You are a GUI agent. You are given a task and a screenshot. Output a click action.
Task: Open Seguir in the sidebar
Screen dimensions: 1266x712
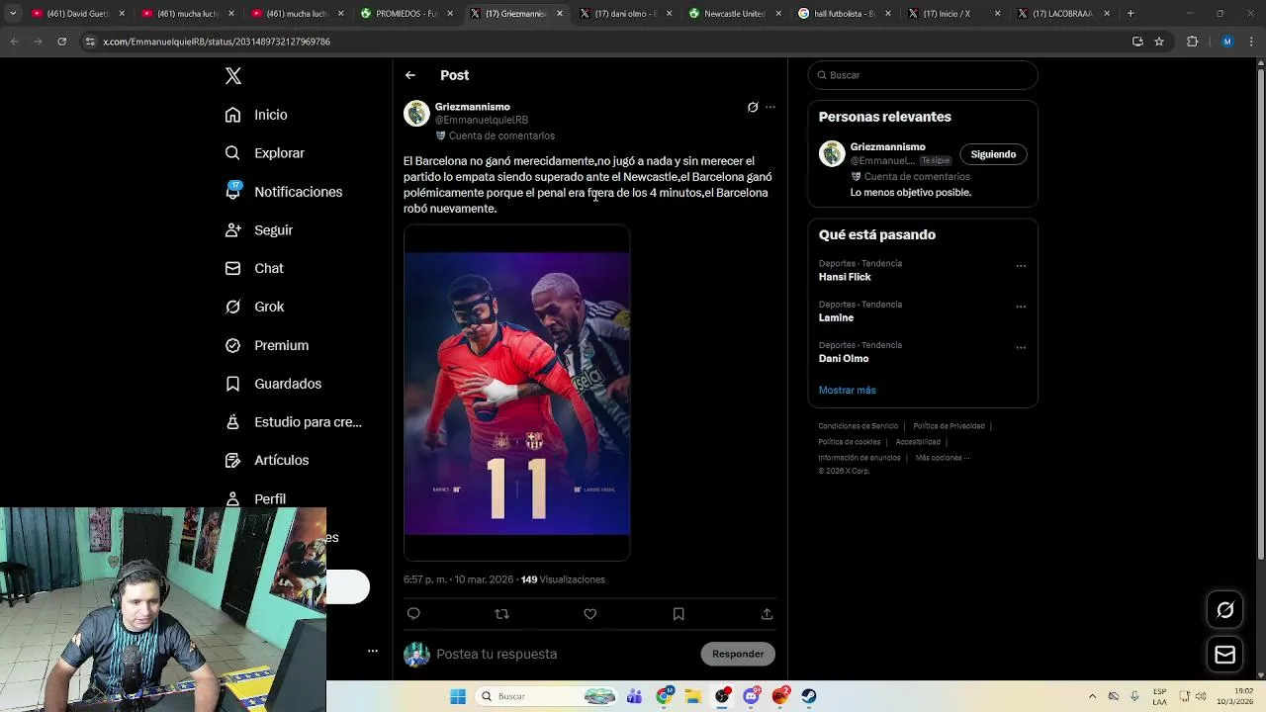click(x=258, y=230)
